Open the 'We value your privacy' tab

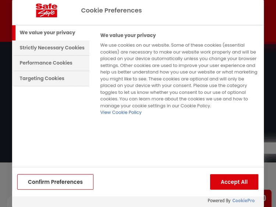point(47,33)
